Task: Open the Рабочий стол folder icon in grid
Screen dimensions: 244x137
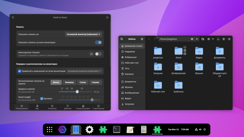Action: point(158,85)
